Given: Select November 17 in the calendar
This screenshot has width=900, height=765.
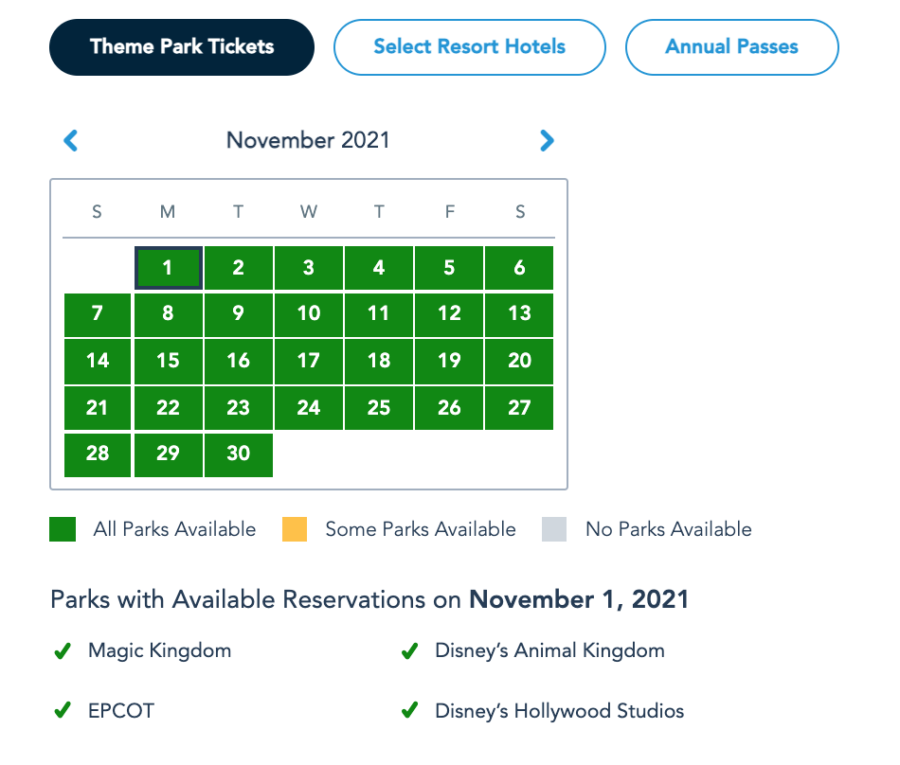Looking at the screenshot, I should pos(309,361).
